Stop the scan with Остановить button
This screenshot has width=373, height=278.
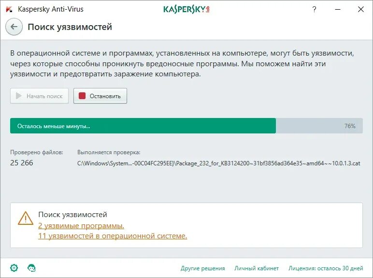coord(100,96)
